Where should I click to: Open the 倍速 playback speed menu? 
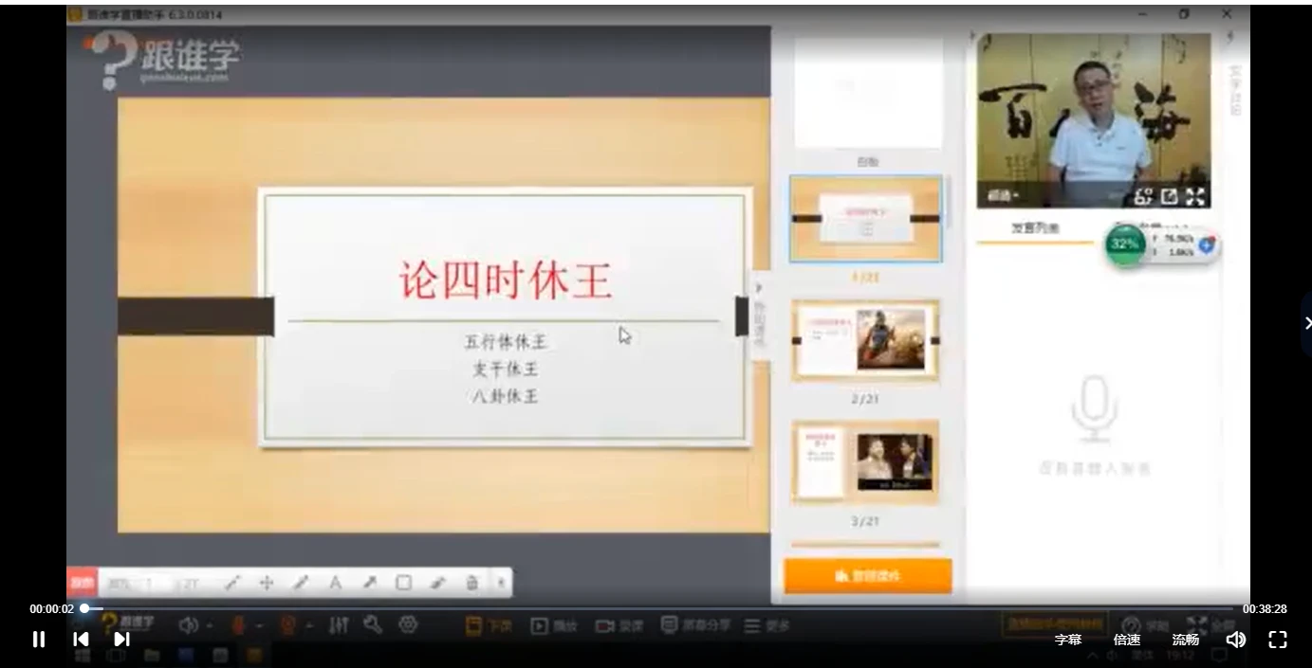1127,640
